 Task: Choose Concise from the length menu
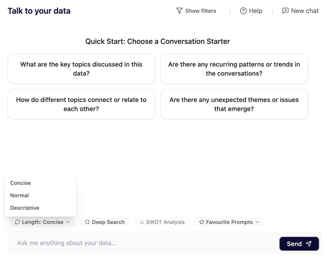(x=21, y=183)
